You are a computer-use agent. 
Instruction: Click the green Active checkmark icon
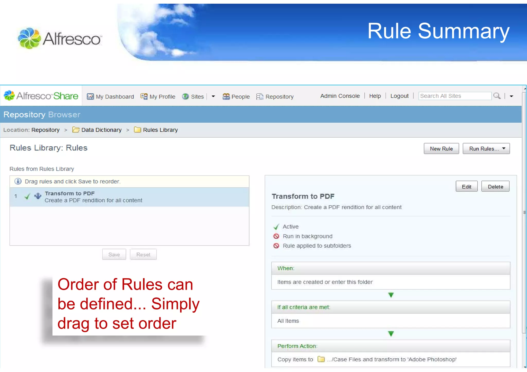point(276,227)
